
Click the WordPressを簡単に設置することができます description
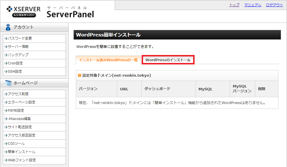[x=115, y=47]
